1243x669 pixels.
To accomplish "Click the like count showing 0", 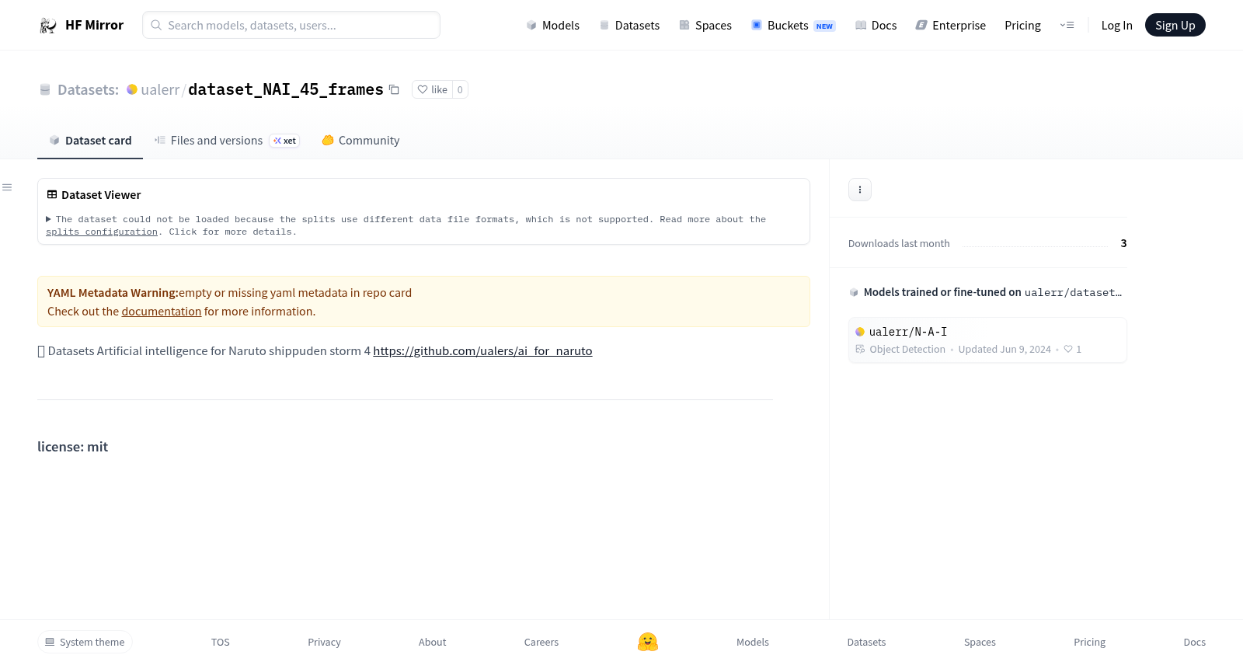I will pos(460,90).
